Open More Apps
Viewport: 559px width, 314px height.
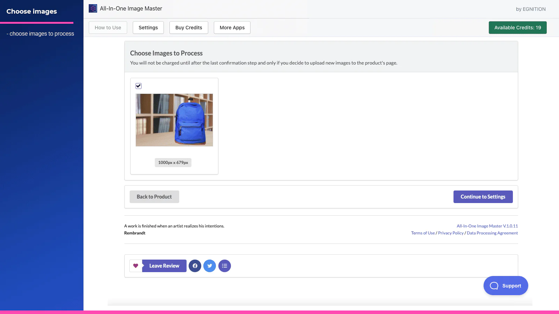click(232, 28)
